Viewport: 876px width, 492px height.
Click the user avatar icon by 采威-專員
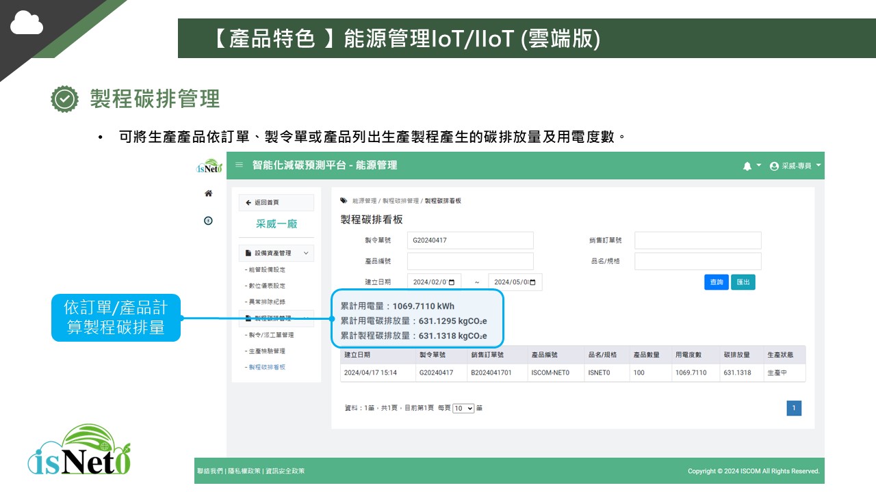point(775,166)
